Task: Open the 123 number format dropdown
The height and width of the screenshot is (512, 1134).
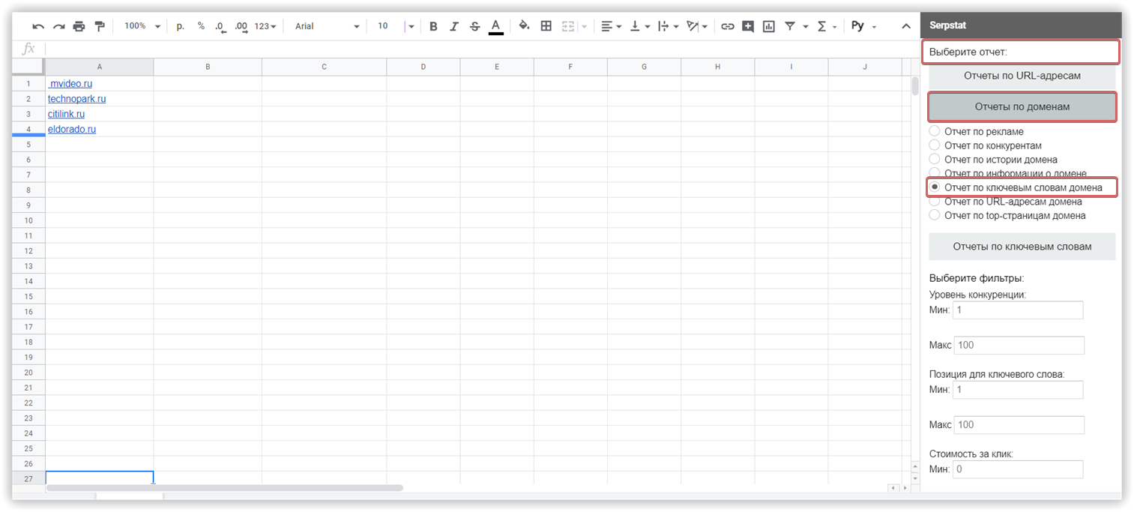Action: coord(265,26)
